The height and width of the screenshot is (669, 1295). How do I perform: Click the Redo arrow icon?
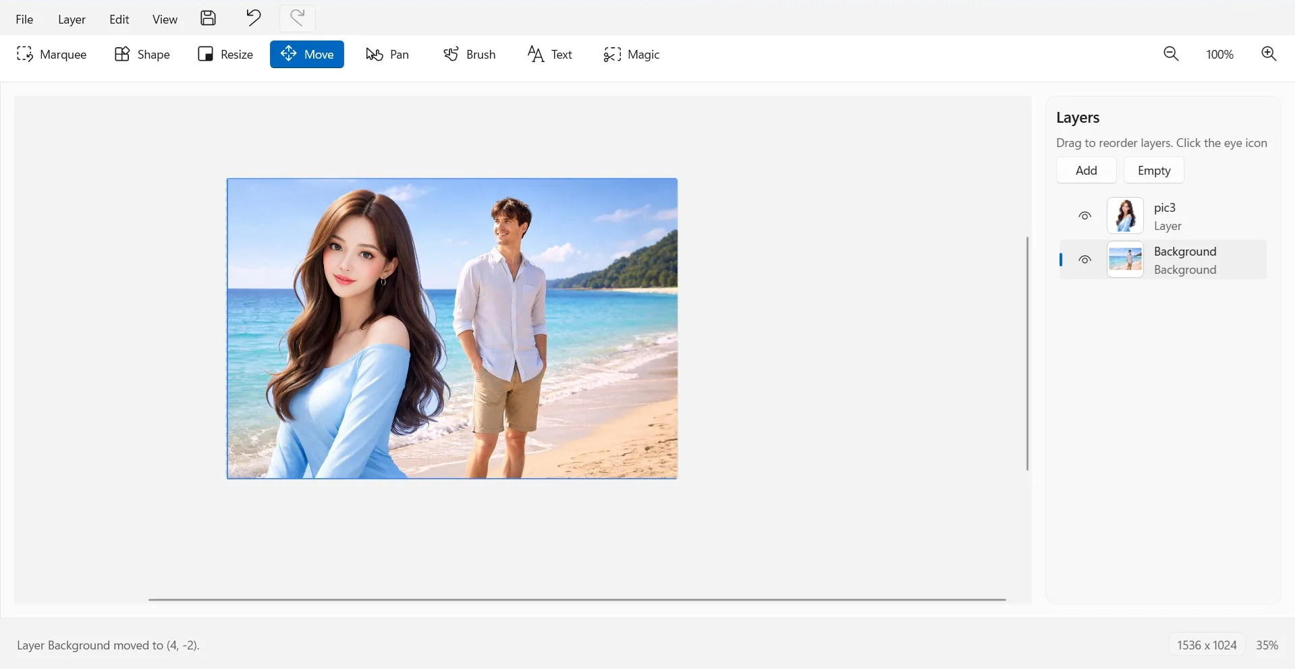[x=298, y=18]
